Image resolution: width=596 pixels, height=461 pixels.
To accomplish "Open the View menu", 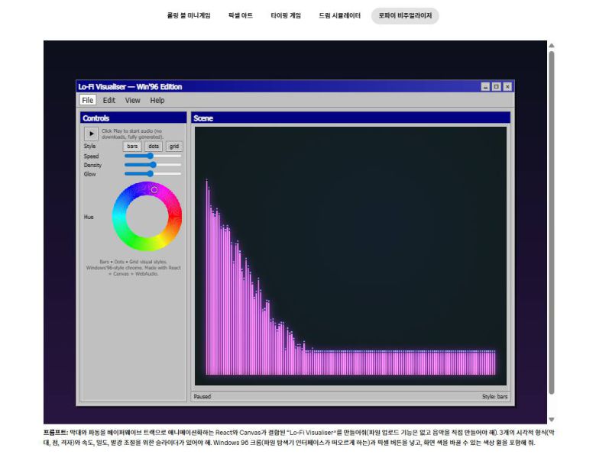I will pos(133,100).
